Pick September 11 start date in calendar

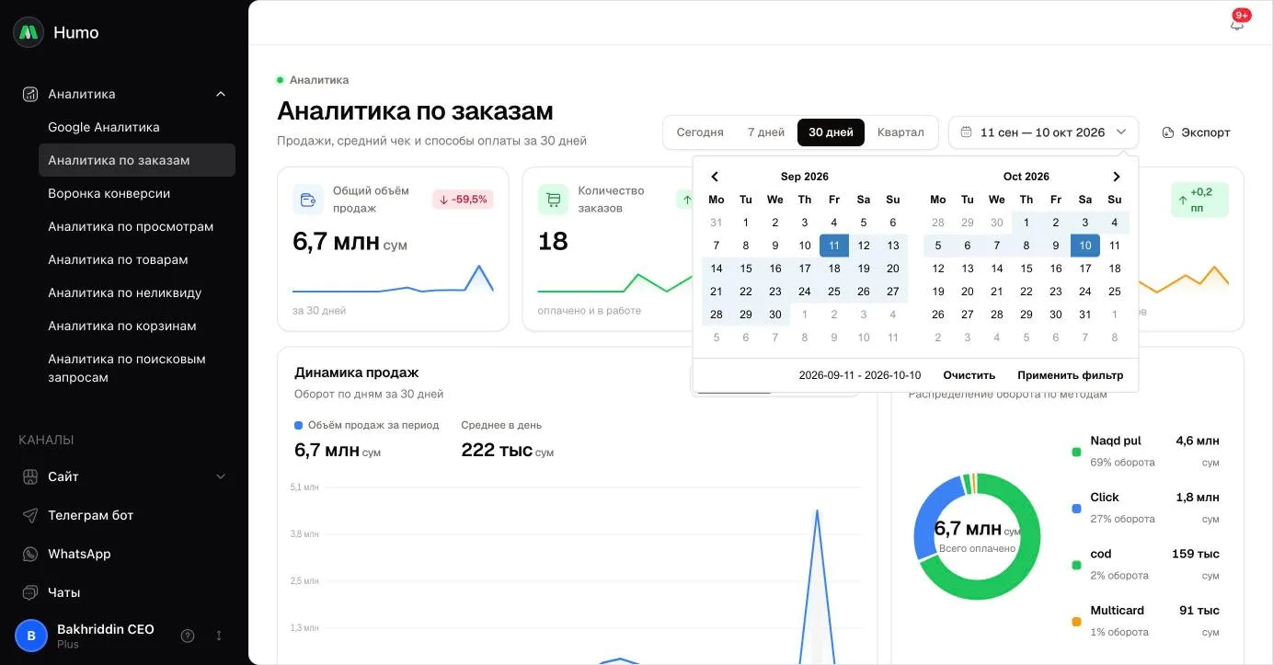tap(834, 246)
